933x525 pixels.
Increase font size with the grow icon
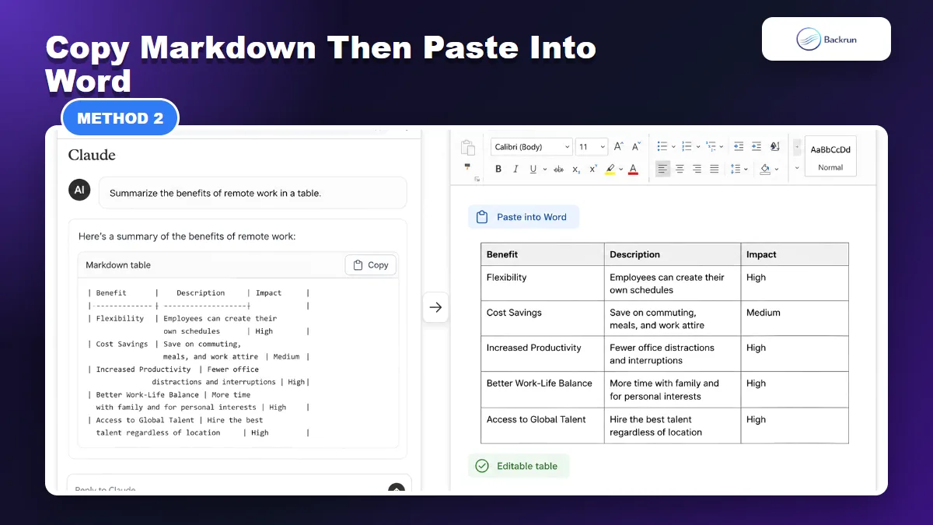pyautogui.click(x=619, y=146)
